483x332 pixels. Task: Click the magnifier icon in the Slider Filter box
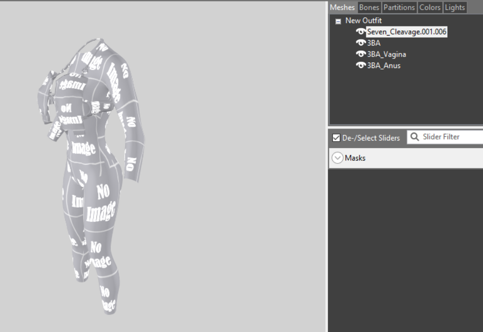(413, 136)
